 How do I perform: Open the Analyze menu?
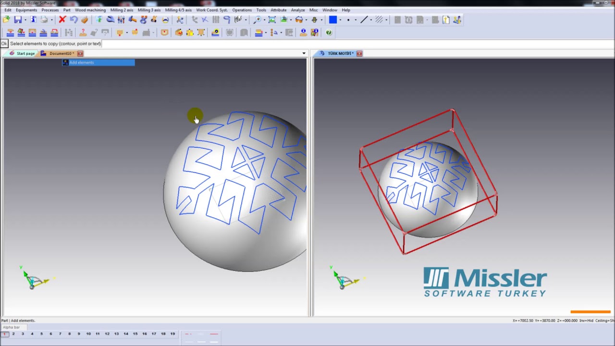(298, 10)
